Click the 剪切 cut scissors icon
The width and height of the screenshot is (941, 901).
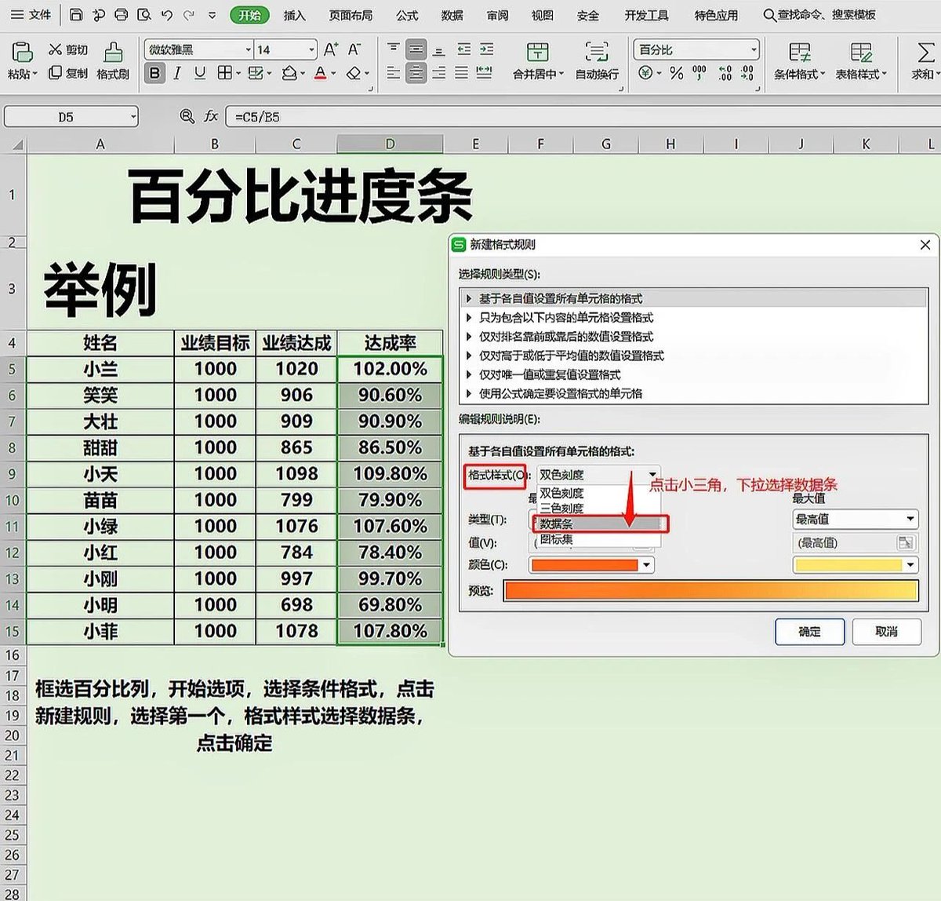tap(54, 49)
